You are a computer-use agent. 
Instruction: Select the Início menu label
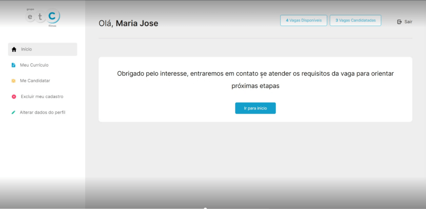27,49
